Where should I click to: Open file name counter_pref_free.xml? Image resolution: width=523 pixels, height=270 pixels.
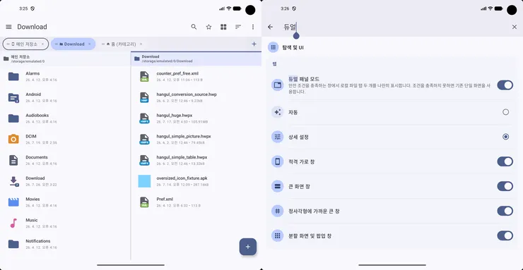[x=177, y=73]
